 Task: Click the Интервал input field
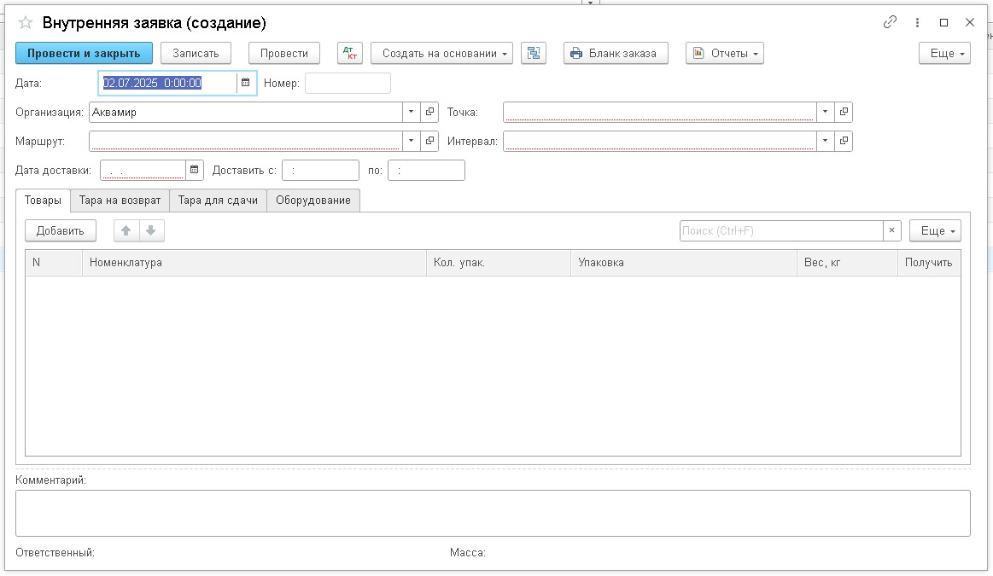click(x=660, y=141)
